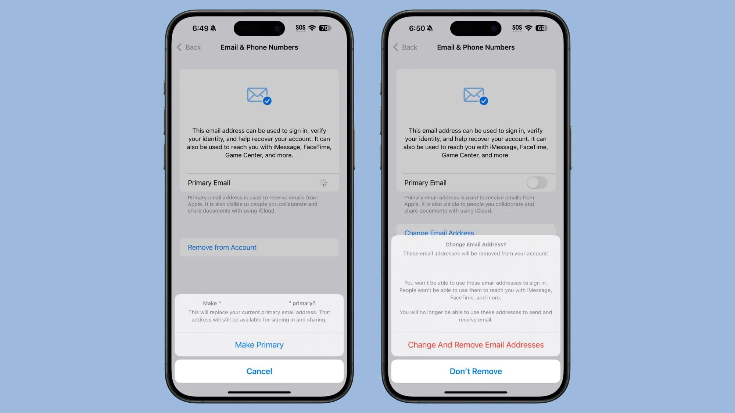
Task: Click the SOS status bar icon right
Action: tap(515, 28)
